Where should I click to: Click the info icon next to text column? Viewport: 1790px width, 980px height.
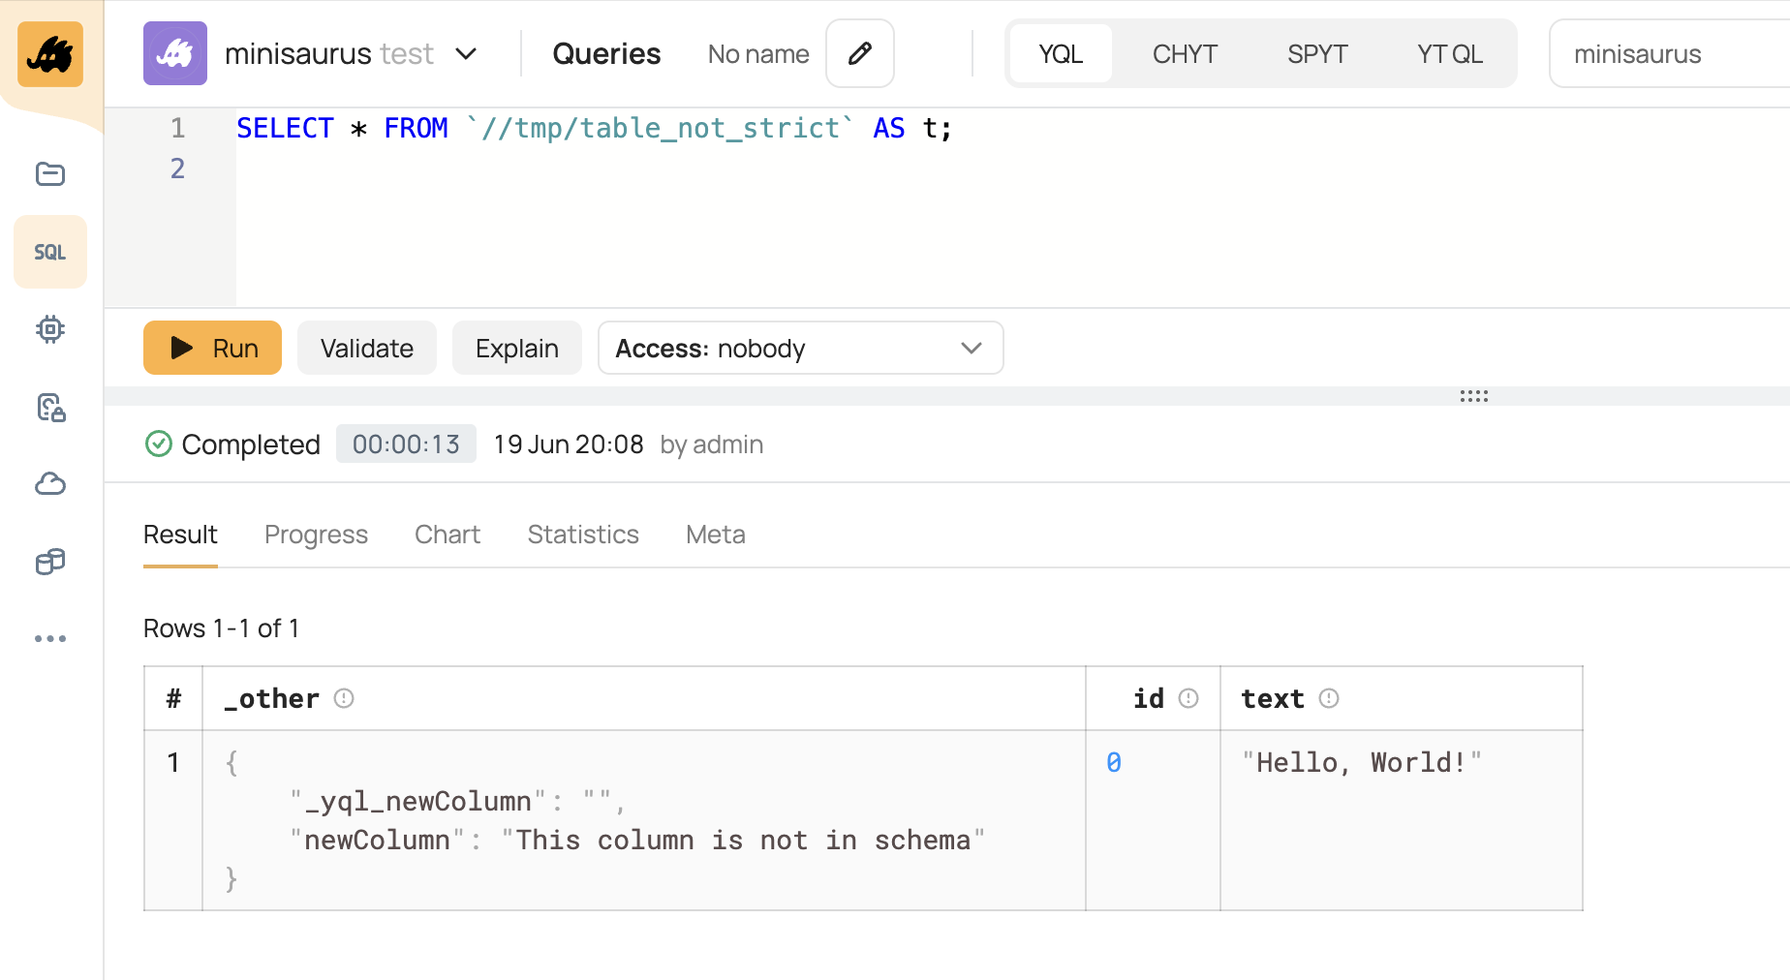pyautogui.click(x=1329, y=698)
